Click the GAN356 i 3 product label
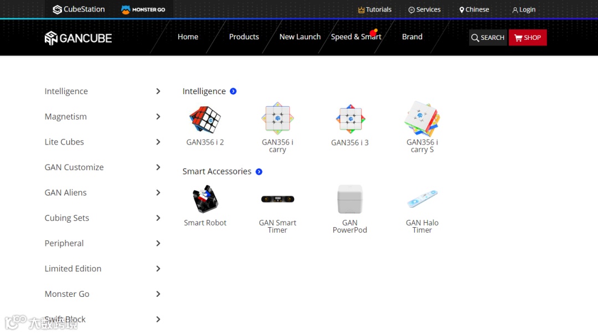This screenshot has width=598, height=334. [x=350, y=143]
